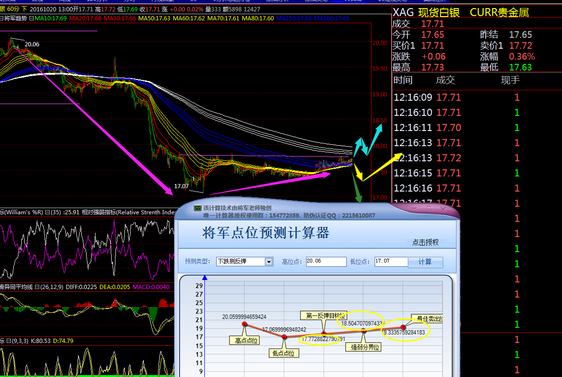
Task: Click the 低位点 input field
Action: coord(391,262)
